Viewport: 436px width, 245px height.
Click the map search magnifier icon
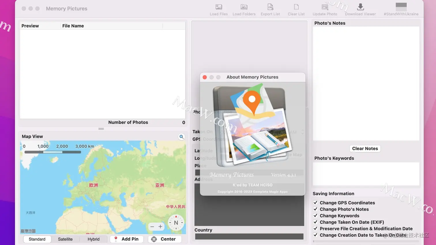[x=181, y=137]
